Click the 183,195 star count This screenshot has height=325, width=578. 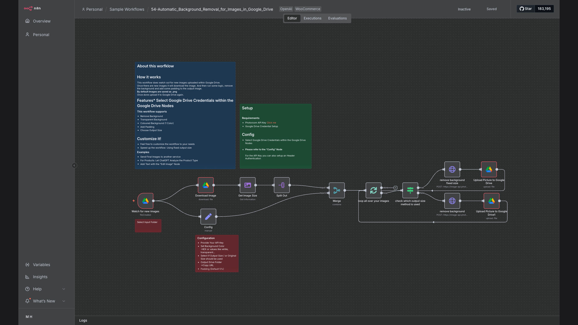point(544,9)
